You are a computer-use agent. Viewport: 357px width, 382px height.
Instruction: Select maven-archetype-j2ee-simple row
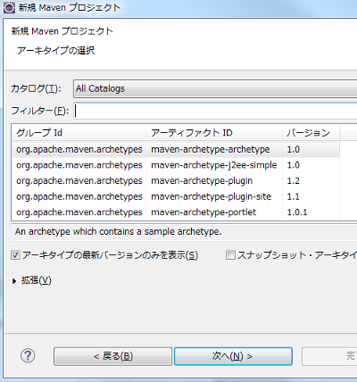coord(176,165)
